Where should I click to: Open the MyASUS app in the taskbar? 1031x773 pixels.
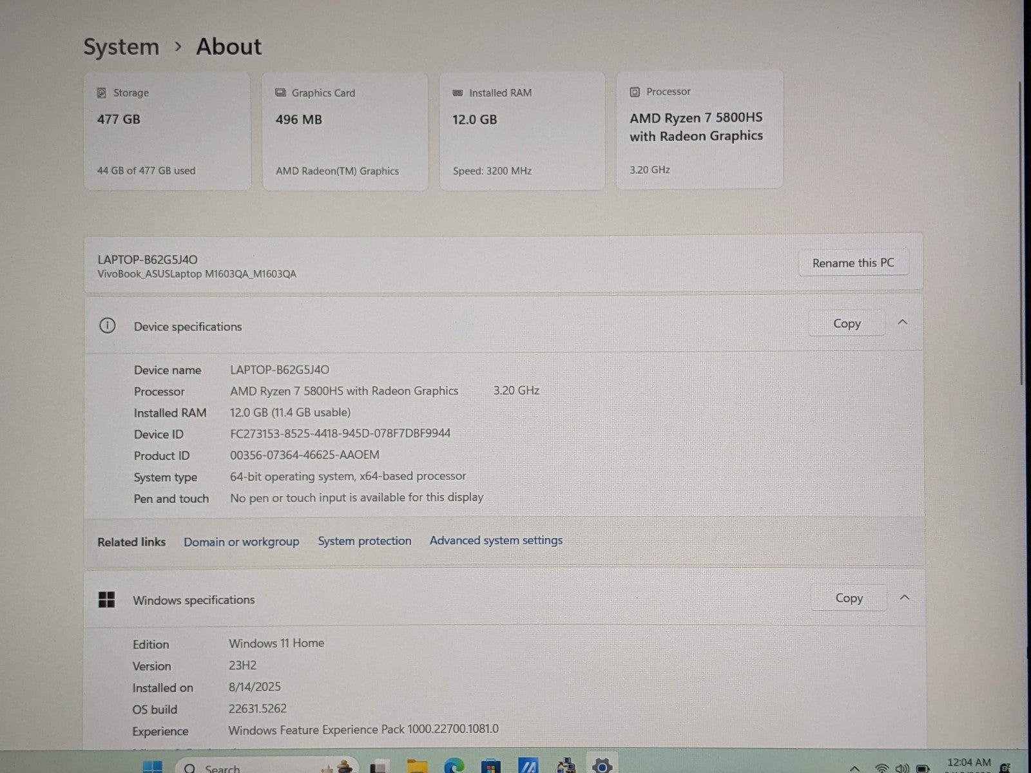[x=528, y=767]
